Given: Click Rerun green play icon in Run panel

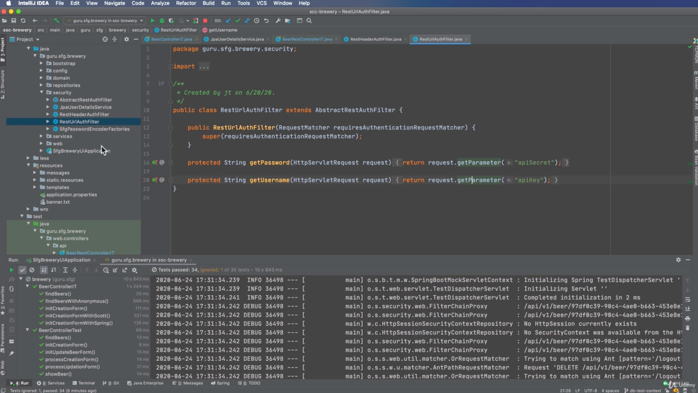Looking at the screenshot, I should tap(11, 270).
